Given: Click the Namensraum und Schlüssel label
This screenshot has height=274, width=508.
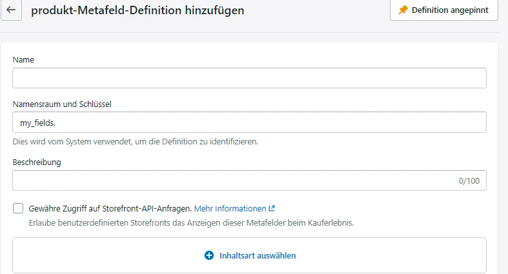Looking at the screenshot, I should point(63,104).
